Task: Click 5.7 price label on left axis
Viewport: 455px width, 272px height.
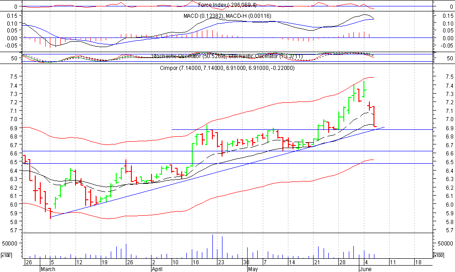Action: pyautogui.click(x=15, y=230)
